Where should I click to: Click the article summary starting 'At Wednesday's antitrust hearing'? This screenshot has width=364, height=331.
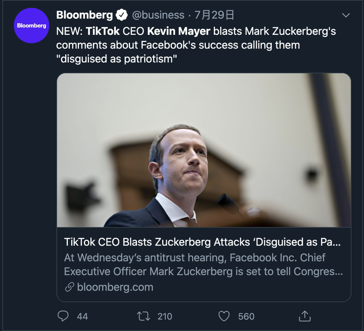click(x=203, y=264)
